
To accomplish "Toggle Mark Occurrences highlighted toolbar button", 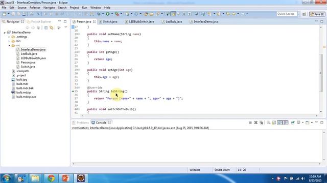I will point(173,14).
